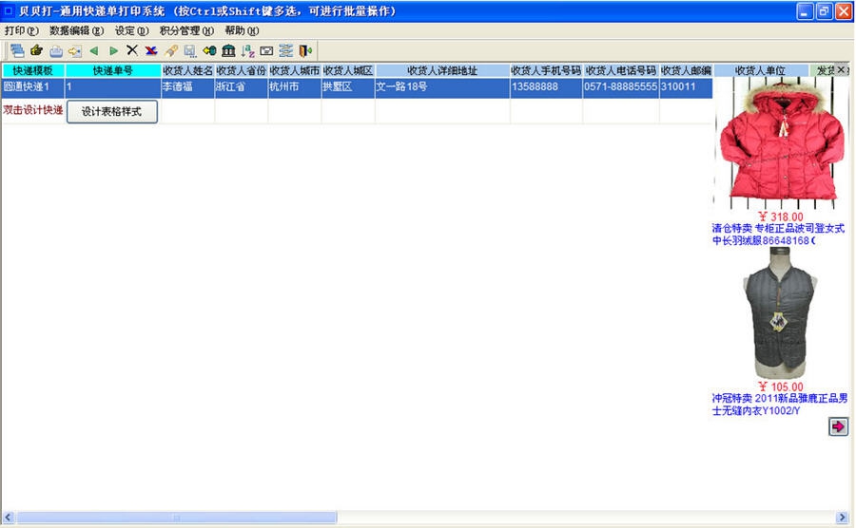Screen dimensions: 856x528
Task: Click the envelope toolbar icon
Action: [x=266, y=50]
